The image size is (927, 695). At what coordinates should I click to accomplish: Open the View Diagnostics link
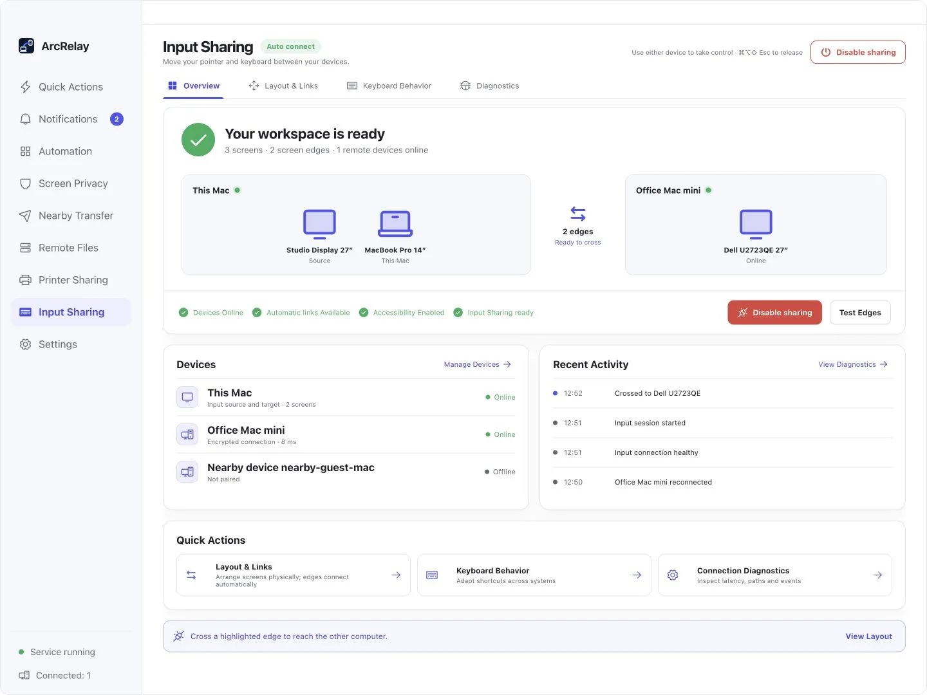(x=853, y=364)
